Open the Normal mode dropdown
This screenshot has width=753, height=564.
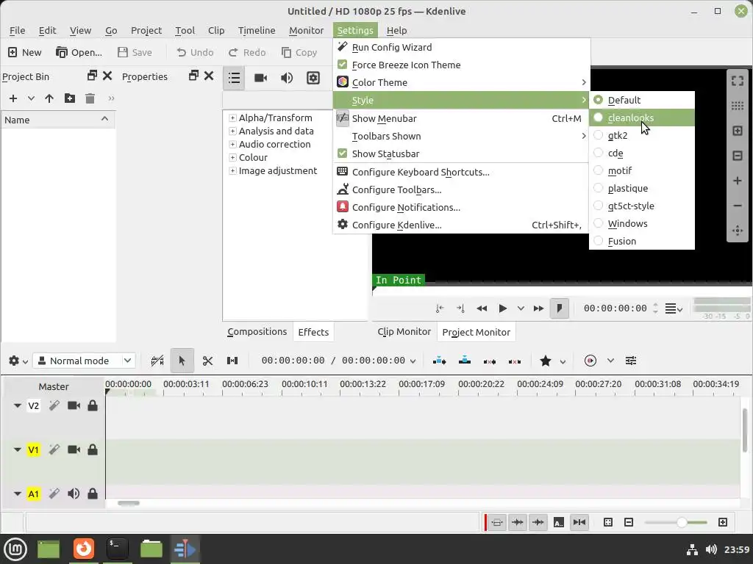[x=84, y=361]
